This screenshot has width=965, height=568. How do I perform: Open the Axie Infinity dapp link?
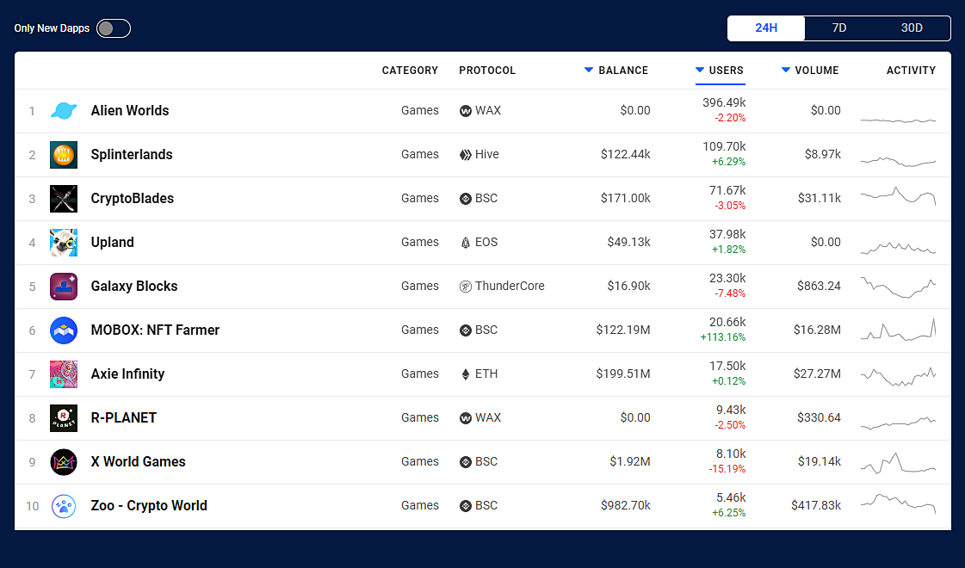tap(128, 374)
